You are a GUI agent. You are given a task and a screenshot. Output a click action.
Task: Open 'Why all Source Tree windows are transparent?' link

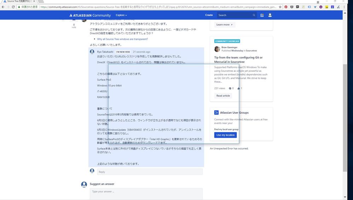tap(122, 39)
